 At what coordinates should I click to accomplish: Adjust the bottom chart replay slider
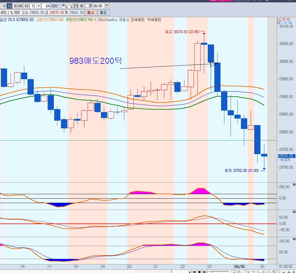click(x=219, y=272)
